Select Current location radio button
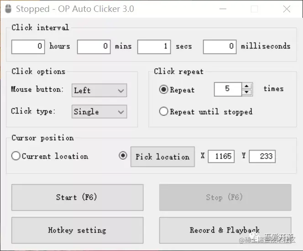The image size is (303, 251). pyautogui.click(x=16, y=156)
